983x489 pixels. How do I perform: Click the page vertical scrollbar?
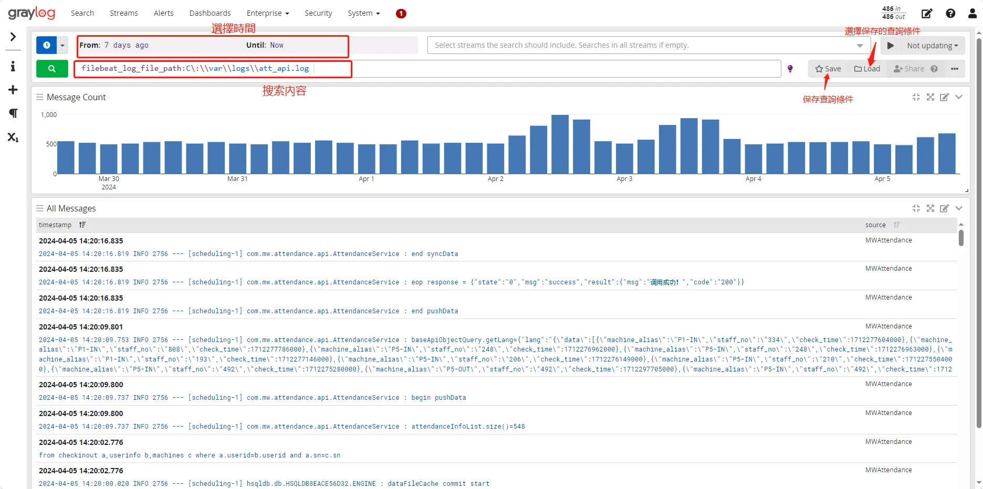[979, 233]
